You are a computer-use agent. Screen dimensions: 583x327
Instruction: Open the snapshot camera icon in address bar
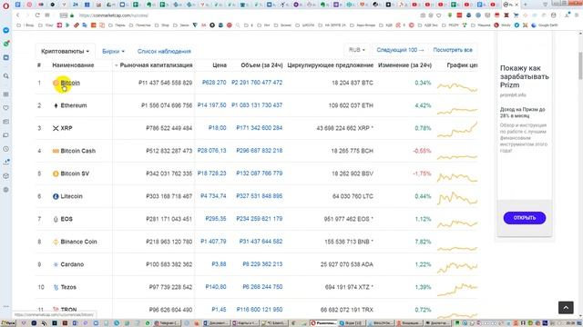click(423, 15)
